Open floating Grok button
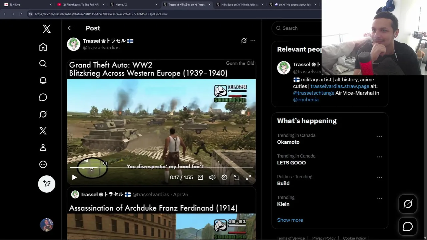The height and width of the screenshot is (240, 427). (408, 204)
